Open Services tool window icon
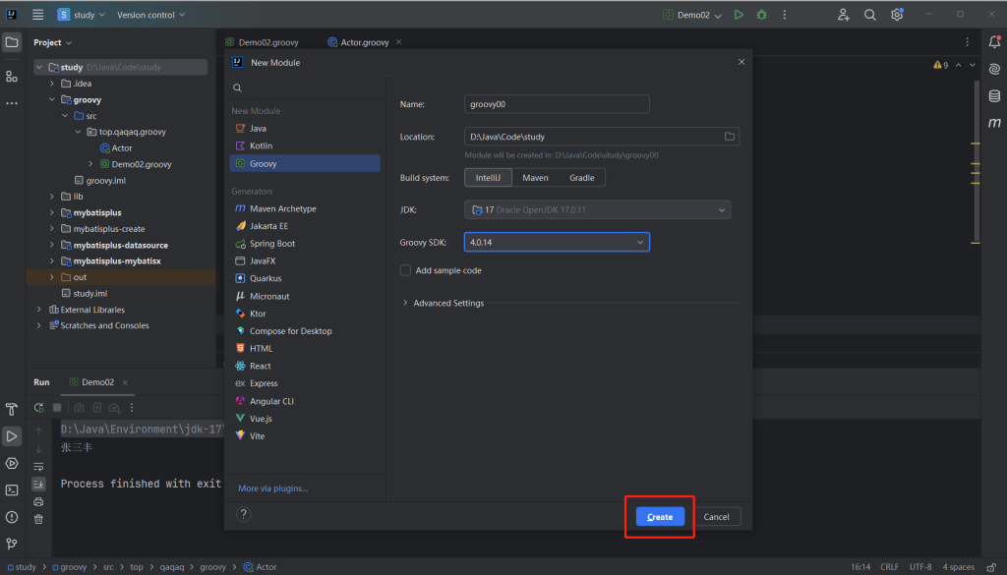 12,463
